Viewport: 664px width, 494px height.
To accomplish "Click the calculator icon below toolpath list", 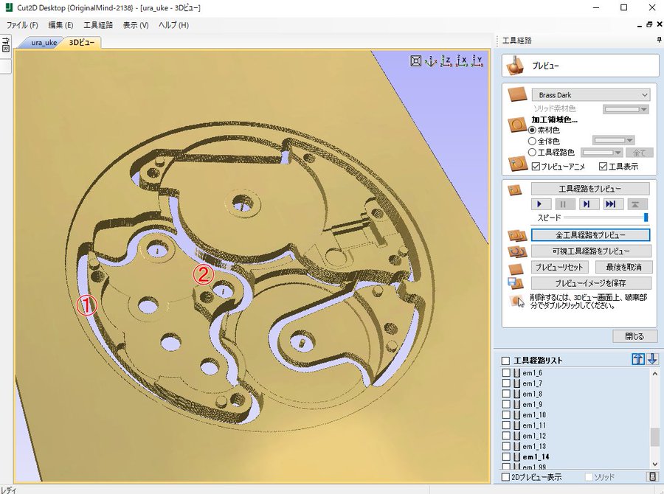I will coord(652,477).
